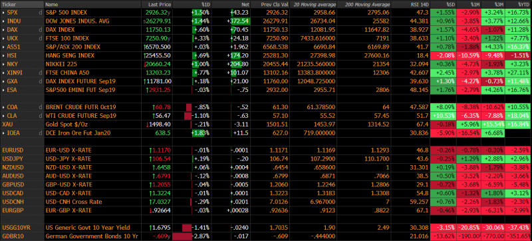
Task: Select the bright green WTI %5D heatmap cell
Action: (443, 116)
